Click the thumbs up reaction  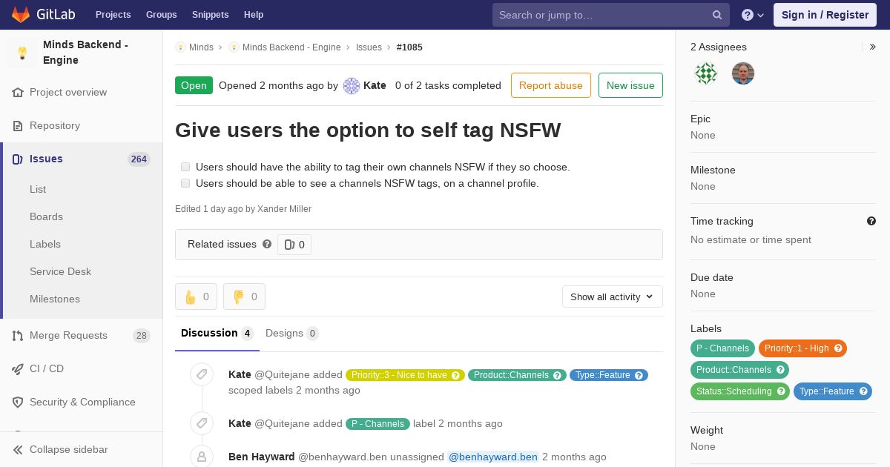tap(196, 297)
